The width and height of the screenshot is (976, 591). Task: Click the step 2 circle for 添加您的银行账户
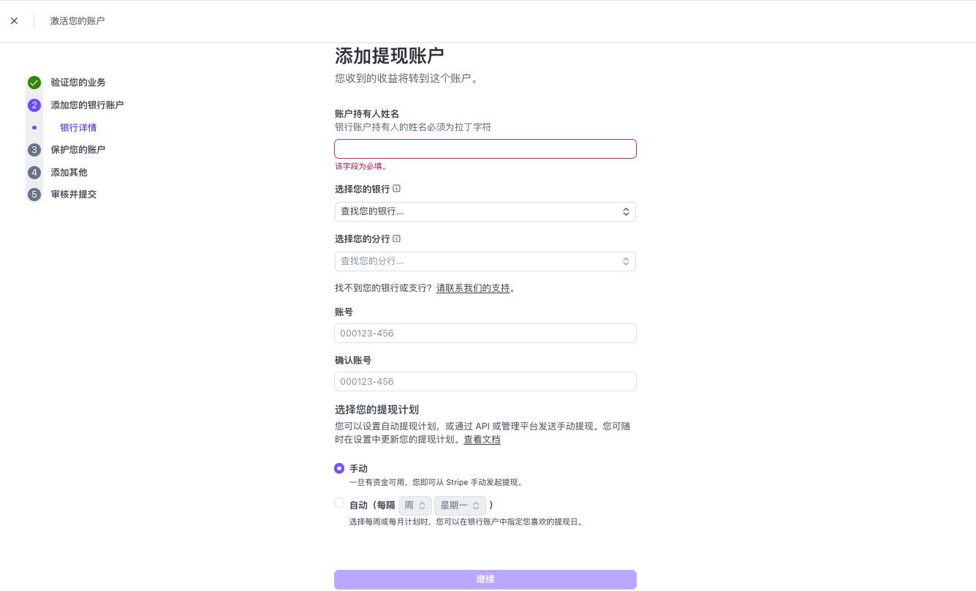pyautogui.click(x=34, y=105)
